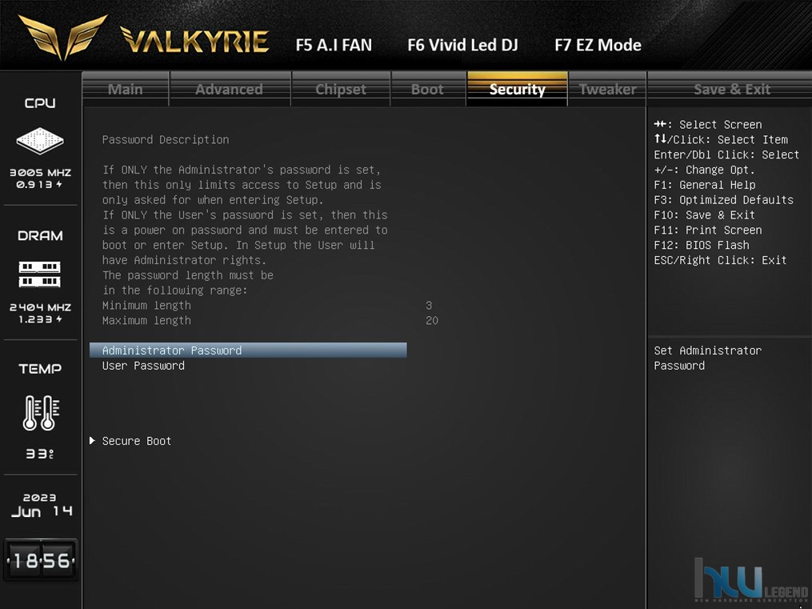Open the Tweaker tab
Viewport: 812px width, 609px height.
607,89
